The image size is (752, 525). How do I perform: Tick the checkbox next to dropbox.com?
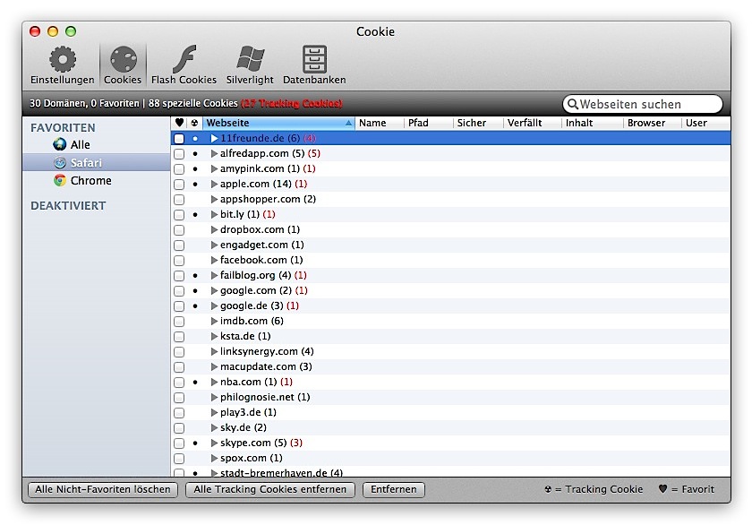(179, 230)
